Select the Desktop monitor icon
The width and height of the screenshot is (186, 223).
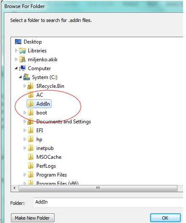pos(18,42)
